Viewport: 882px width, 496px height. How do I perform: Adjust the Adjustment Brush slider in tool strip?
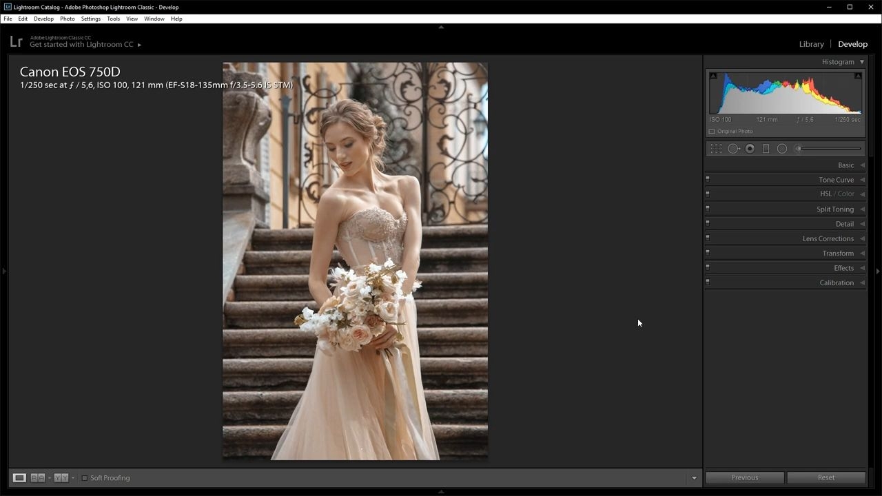(828, 149)
